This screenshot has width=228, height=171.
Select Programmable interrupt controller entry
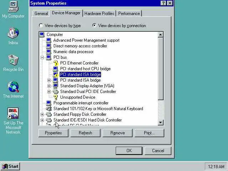pyautogui.click(x=81, y=103)
